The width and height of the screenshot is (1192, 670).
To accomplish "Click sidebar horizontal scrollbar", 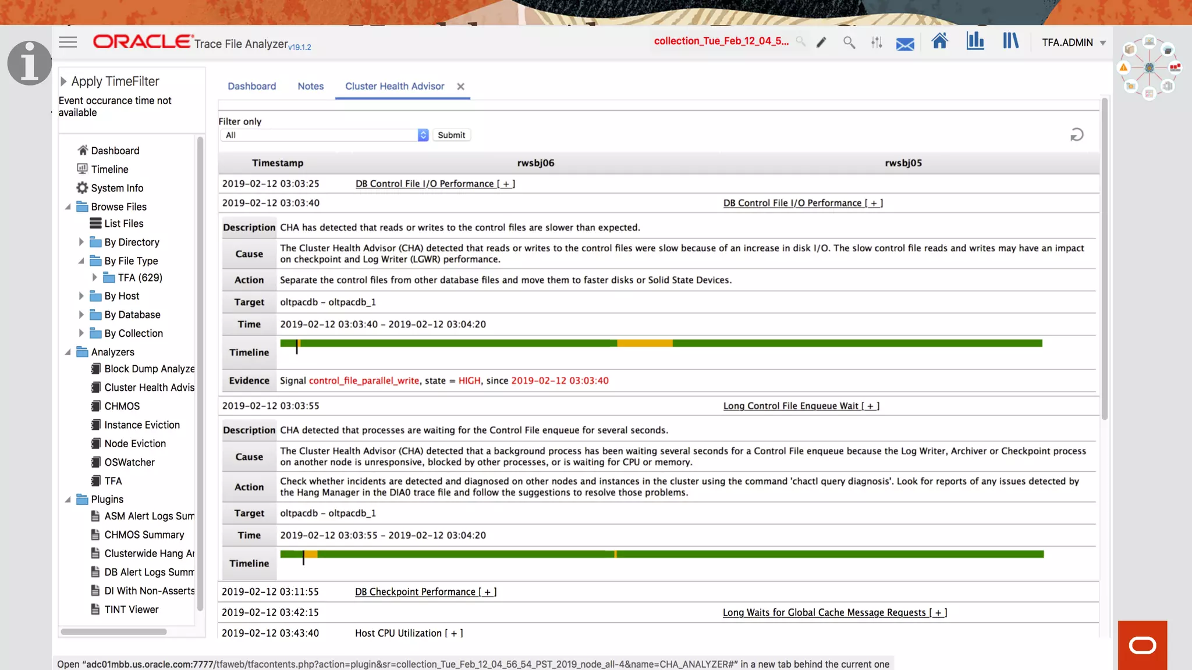I will click(x=113, y=632).
